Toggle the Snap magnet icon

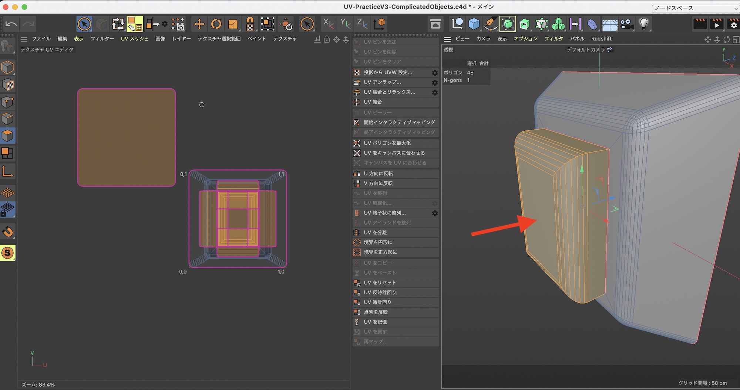point(8,232)
